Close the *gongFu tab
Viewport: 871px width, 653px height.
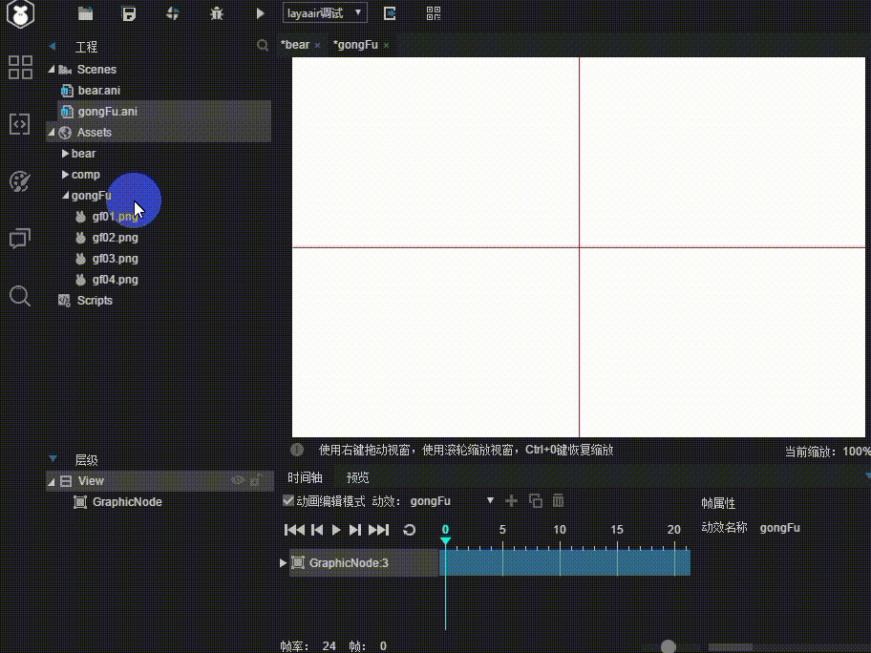point(386,46)
